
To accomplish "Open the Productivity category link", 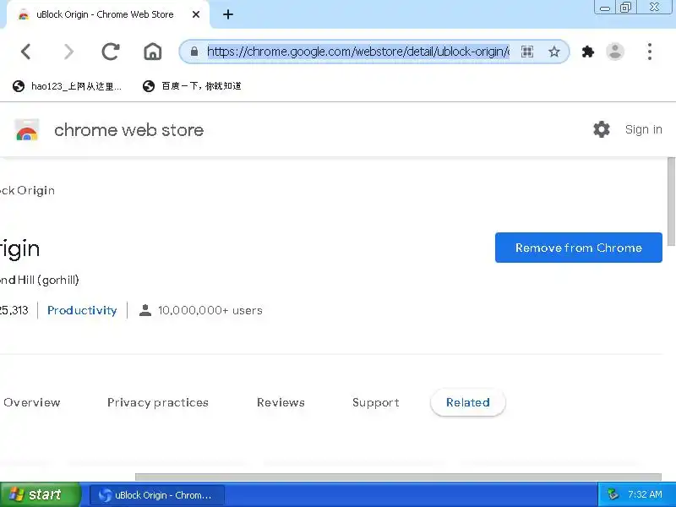I will point(82,310).
